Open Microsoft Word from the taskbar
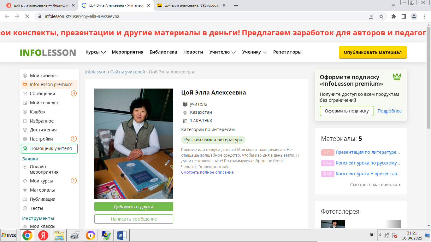Screen dimensions: 431x242 click(x=122, y=235)
